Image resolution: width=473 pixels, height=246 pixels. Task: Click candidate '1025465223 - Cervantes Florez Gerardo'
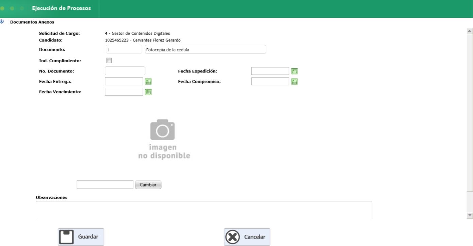point(143,40)
